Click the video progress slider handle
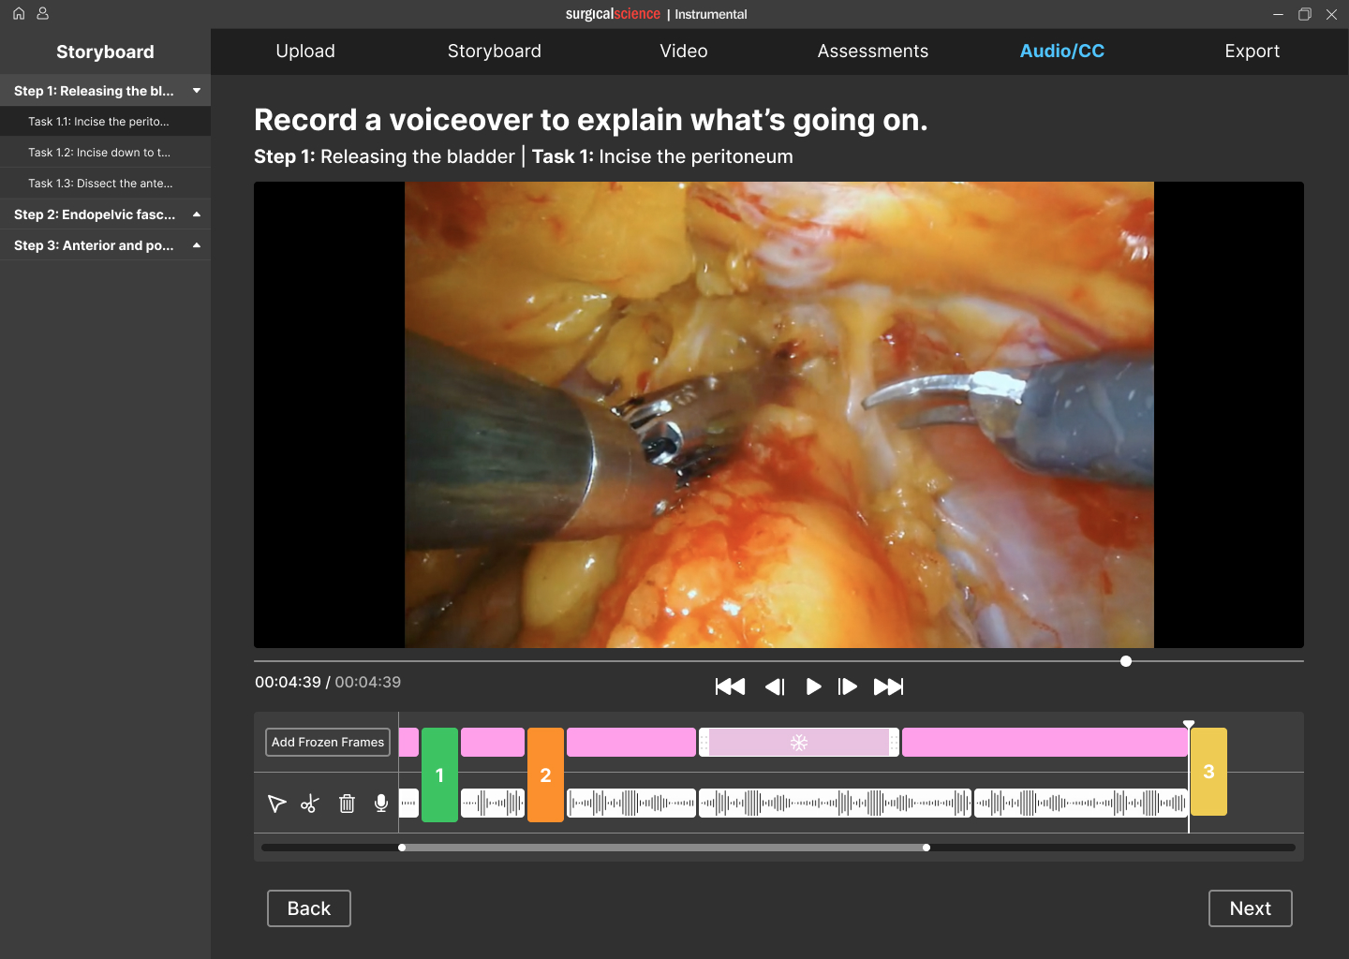The height and width of the screenshot is (959, 1349). [1126, 661]
